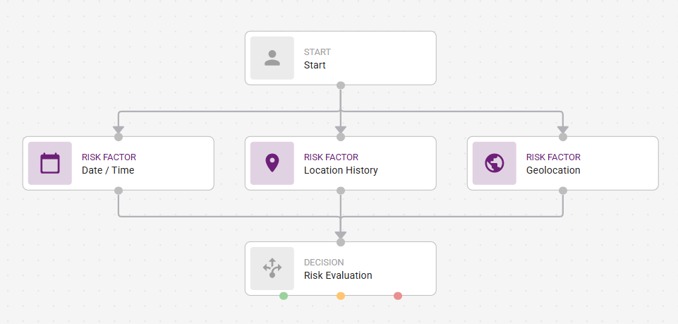This screenshot has width=678, height=324.
Task: Click the Risk Evaluation top input connector
Action: click(341, 242)
